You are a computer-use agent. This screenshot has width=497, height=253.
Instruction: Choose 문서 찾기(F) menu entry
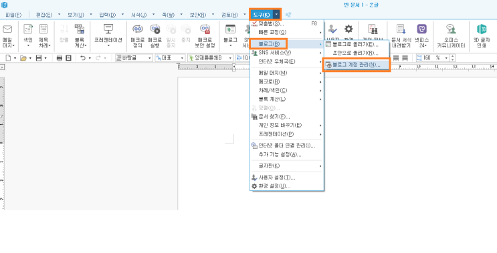pyautogui.click(x=286, y=116)
